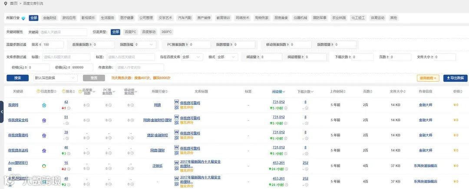
Task: Click the clock icon under download count 252 in App理财排行榜 row
Action: 307,169
